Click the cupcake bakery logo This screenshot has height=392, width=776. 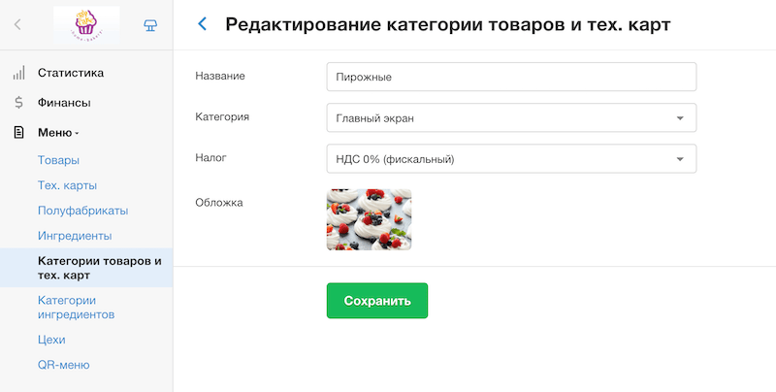(86, 24)
